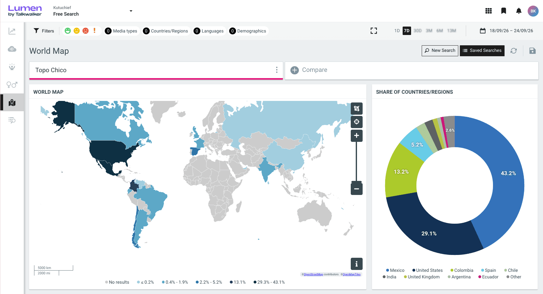Click the map crop selection tool
543x294 pixels.
click(x=357, y=108)
